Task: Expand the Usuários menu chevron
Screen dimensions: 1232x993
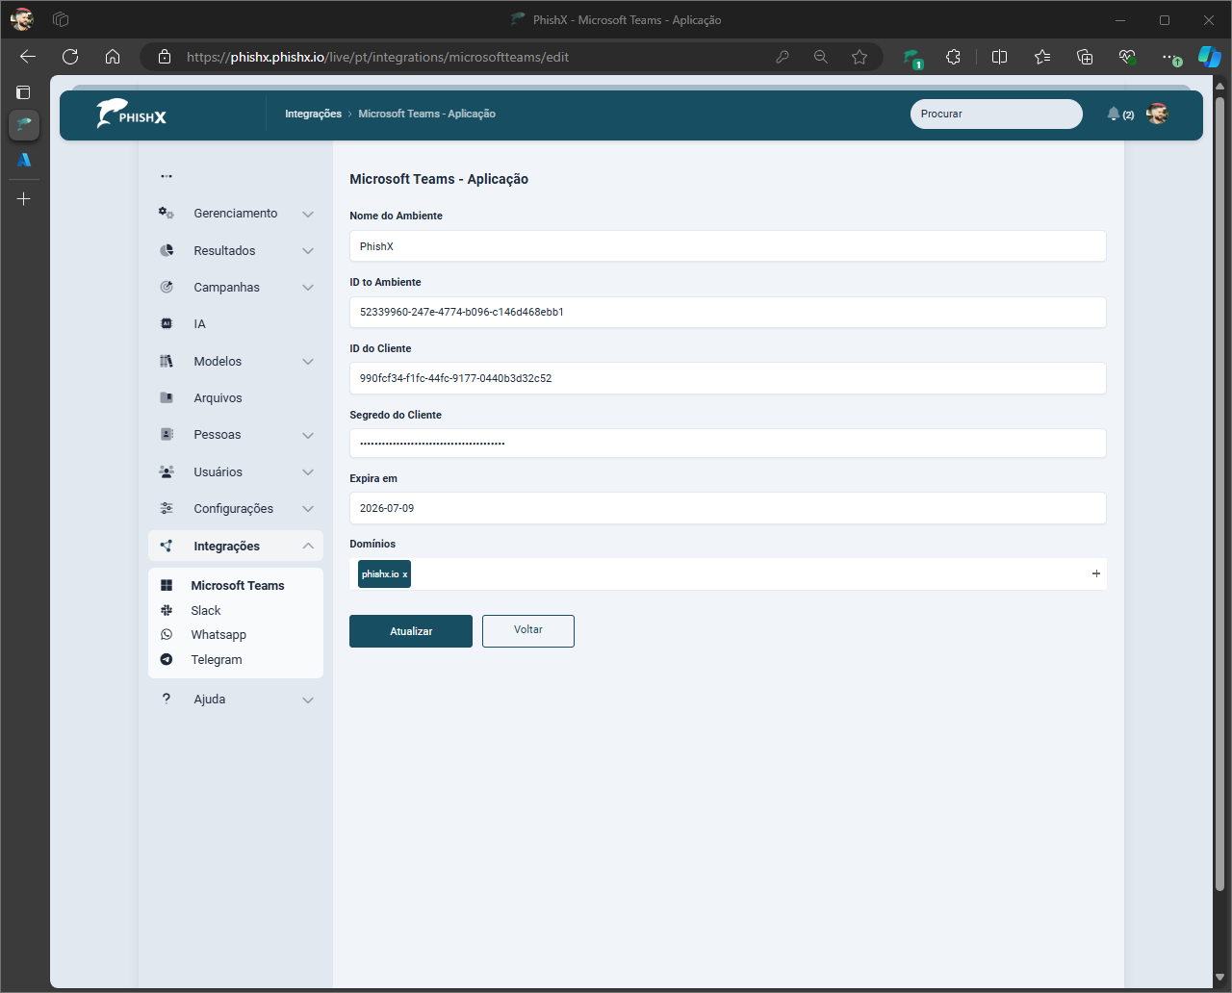Action: point(308,472)
